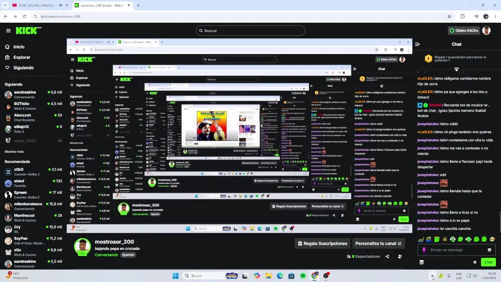
Task: Select first pepe emote in quick row
Action: [x=421, y=239]
